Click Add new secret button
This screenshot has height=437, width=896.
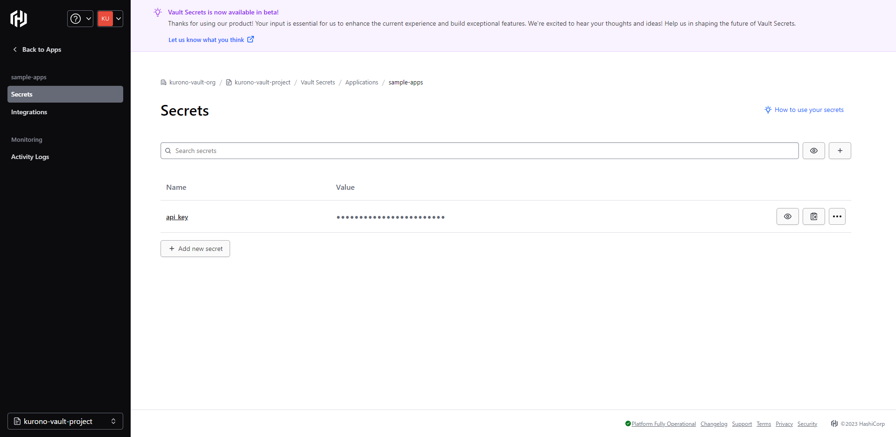195,249
